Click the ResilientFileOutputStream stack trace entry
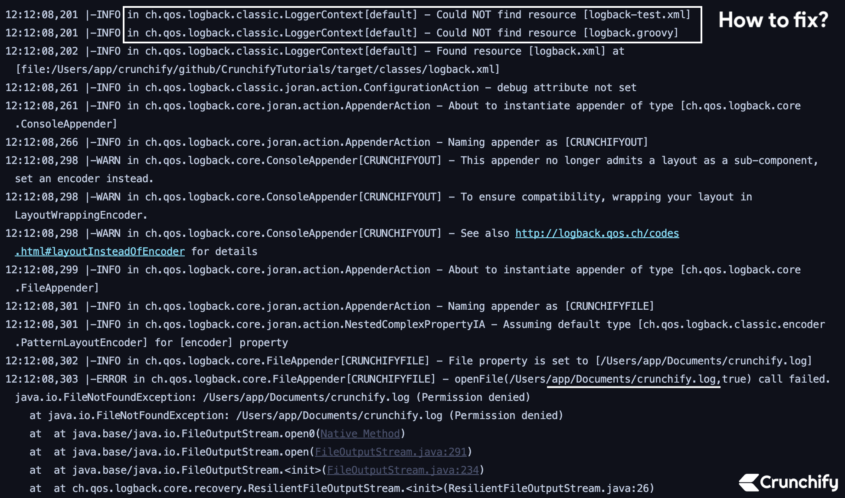 point(343,488)
